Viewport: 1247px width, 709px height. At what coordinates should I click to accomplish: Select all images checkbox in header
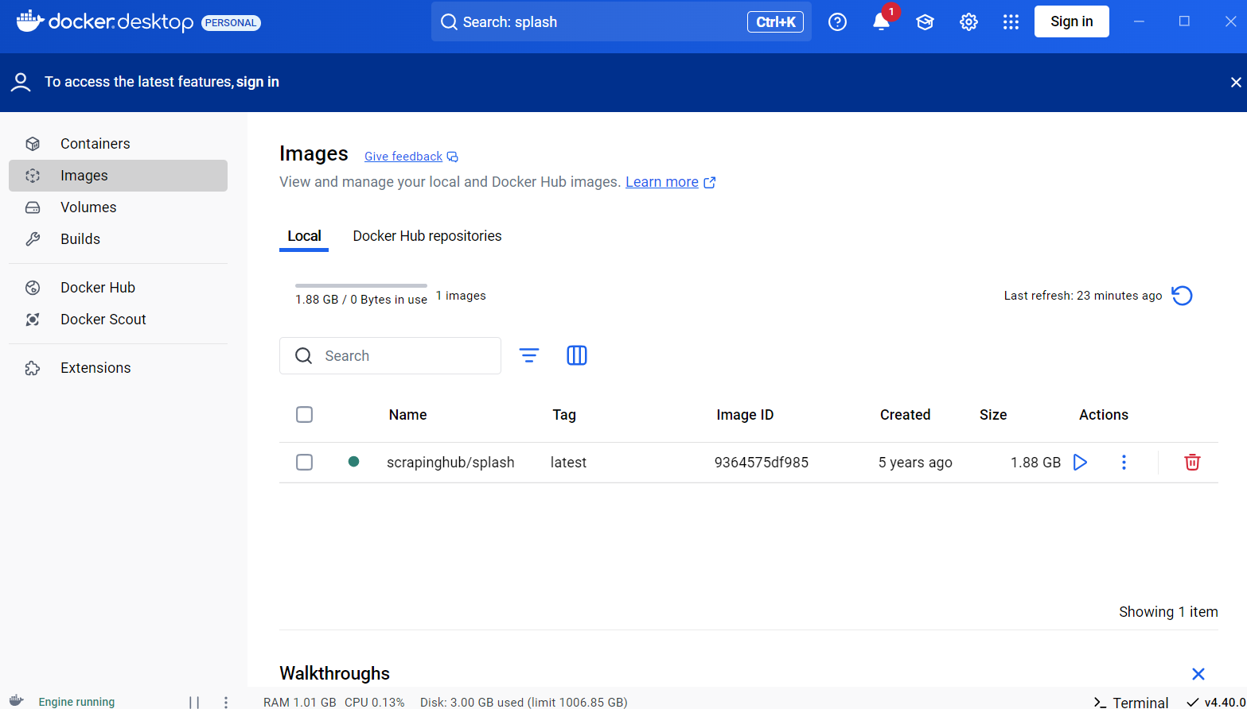click(x=304, y=415)
